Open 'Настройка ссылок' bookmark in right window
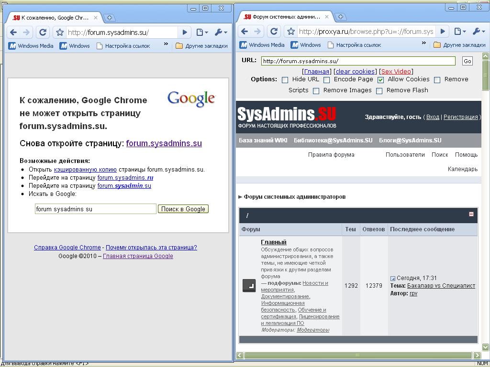Screen dimensions: 490x367 355,45
